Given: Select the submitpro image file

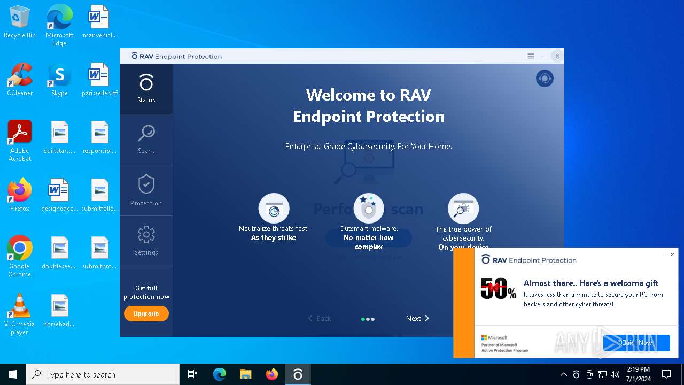Looking at the screenshot, I should [x=99, y=253].
